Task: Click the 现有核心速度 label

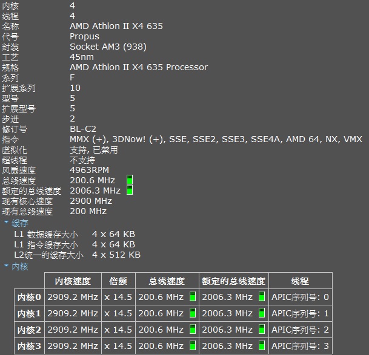Action: (x=27, y=201)
